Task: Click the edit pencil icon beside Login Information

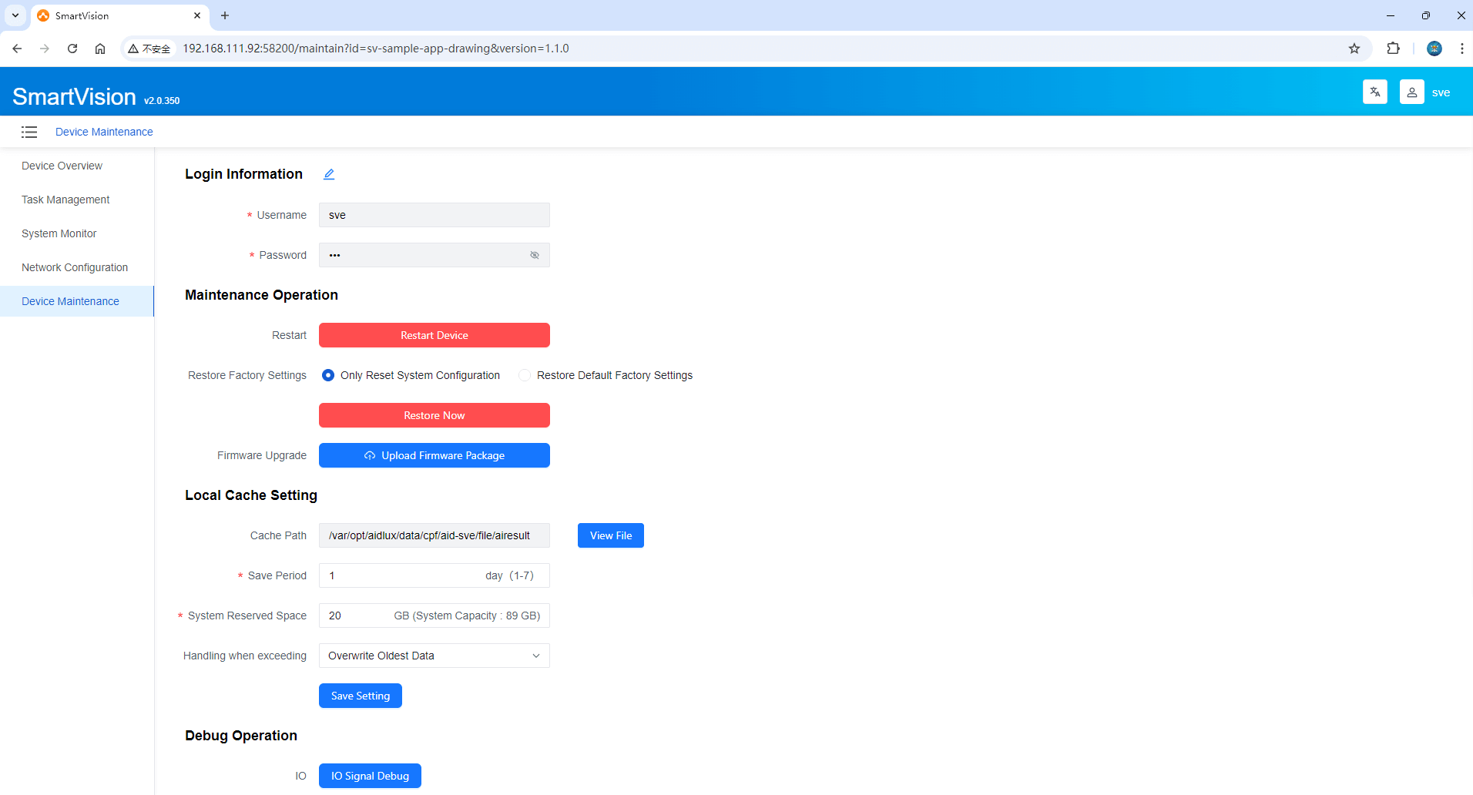Action: pos(329,174)
